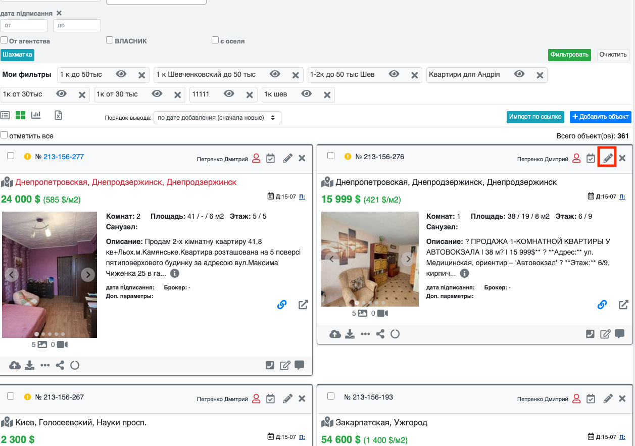
Task: Check 'отметить все' checkbox
Action: pyautogui.click(x=4, y=135)
